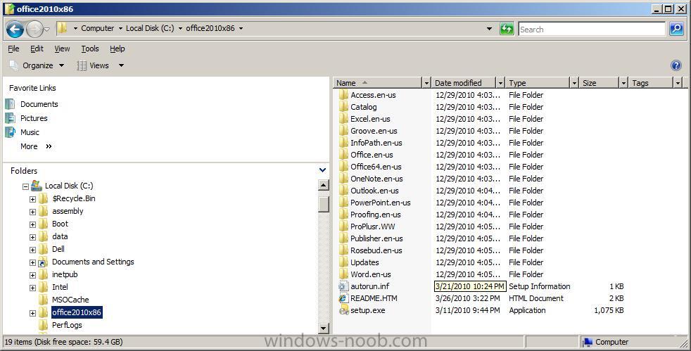
Task: Open the Edit menu
Action: pyautogui.click(x=37, y=49)
